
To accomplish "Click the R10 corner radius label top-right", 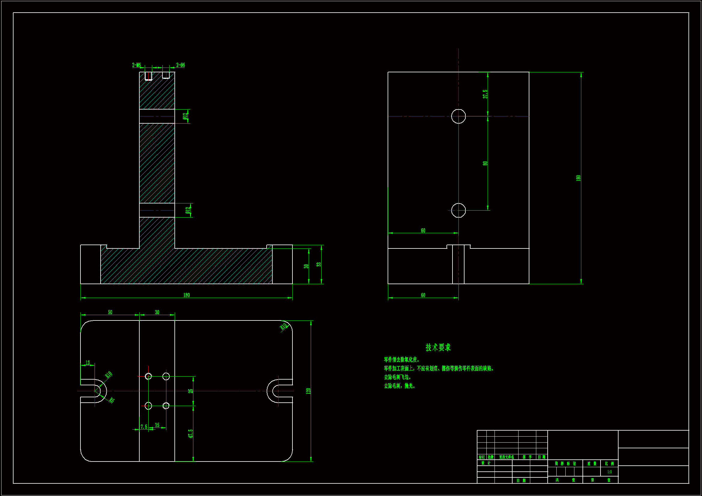I will [284, 326].
